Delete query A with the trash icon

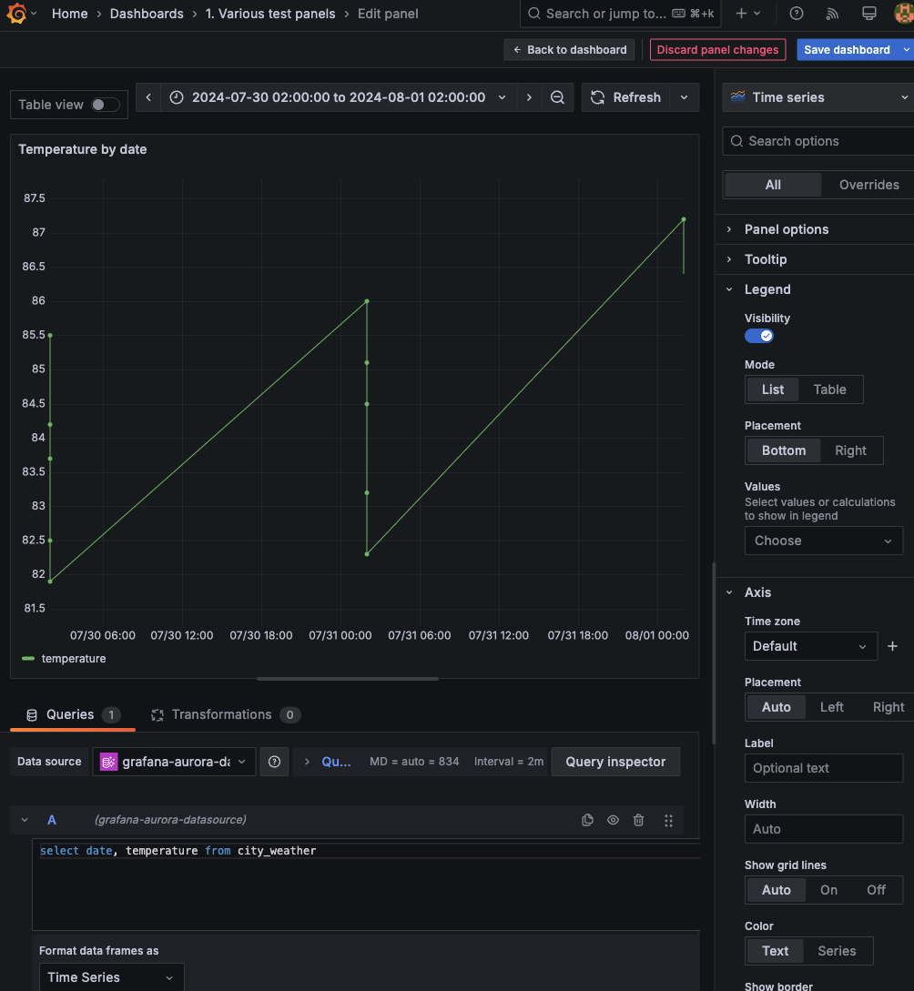(638, 820)
